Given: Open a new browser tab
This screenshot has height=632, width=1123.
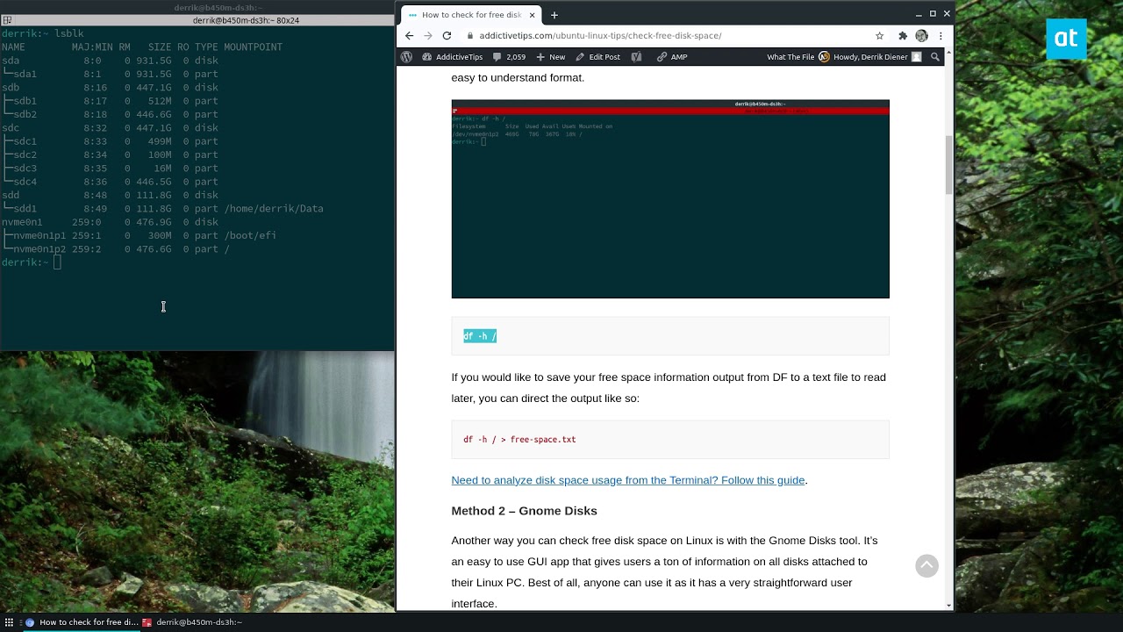Looking at the screenshot, I should (554, 15).
